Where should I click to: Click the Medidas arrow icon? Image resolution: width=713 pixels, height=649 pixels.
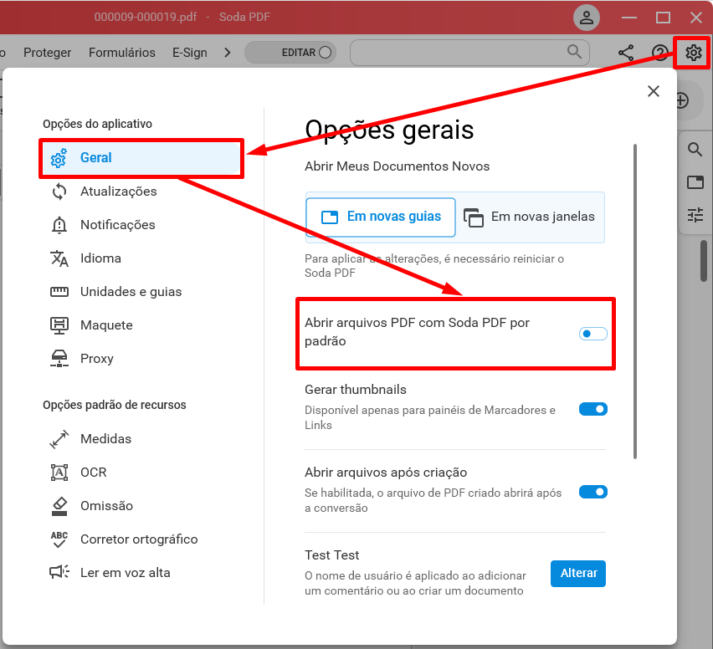point(59,439)
